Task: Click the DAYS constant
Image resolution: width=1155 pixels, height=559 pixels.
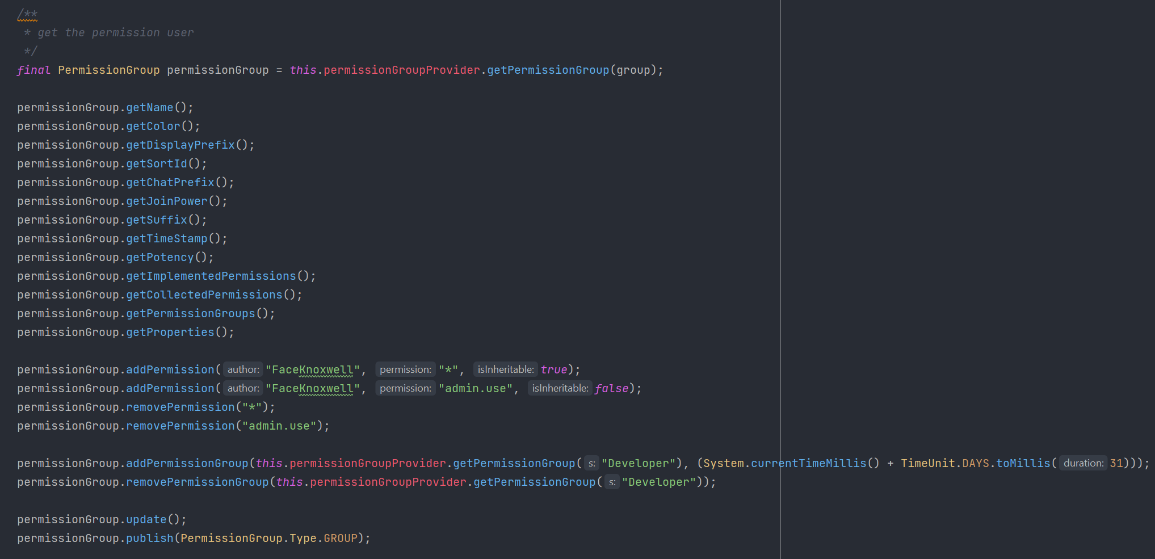Action: point(976,463)
